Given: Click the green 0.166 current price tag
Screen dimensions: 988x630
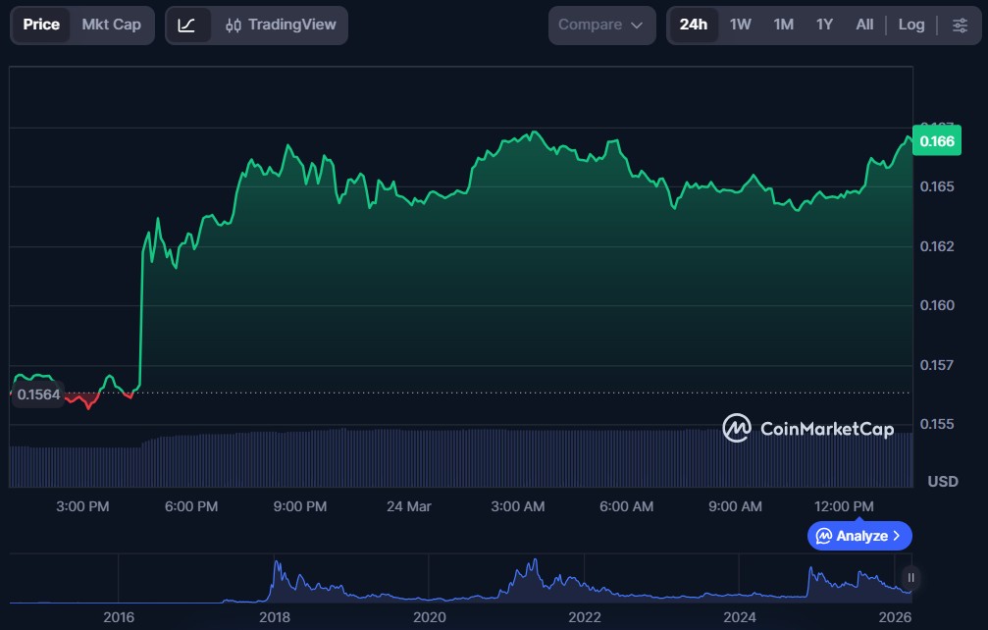Looking at the screenshot, I should (935, 141).
